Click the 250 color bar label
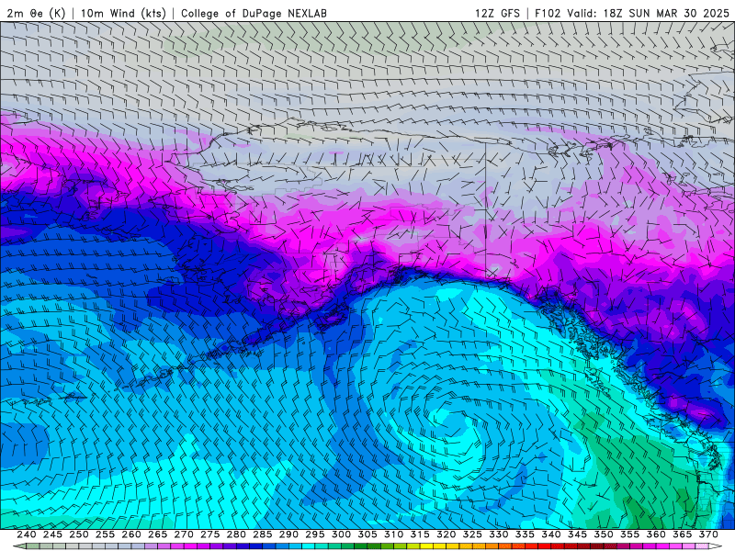735x551 pixels. click(79, 534)
